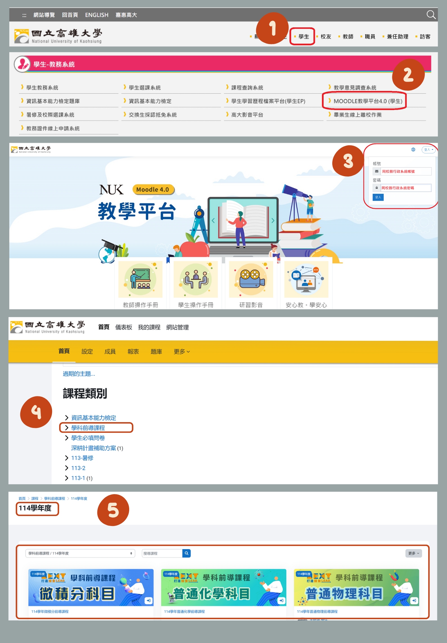Image resolution: width=447 pixels, height=643 pixels.
Task: Open the 學生操作手冊 tile icon
Action: point(196,279)
